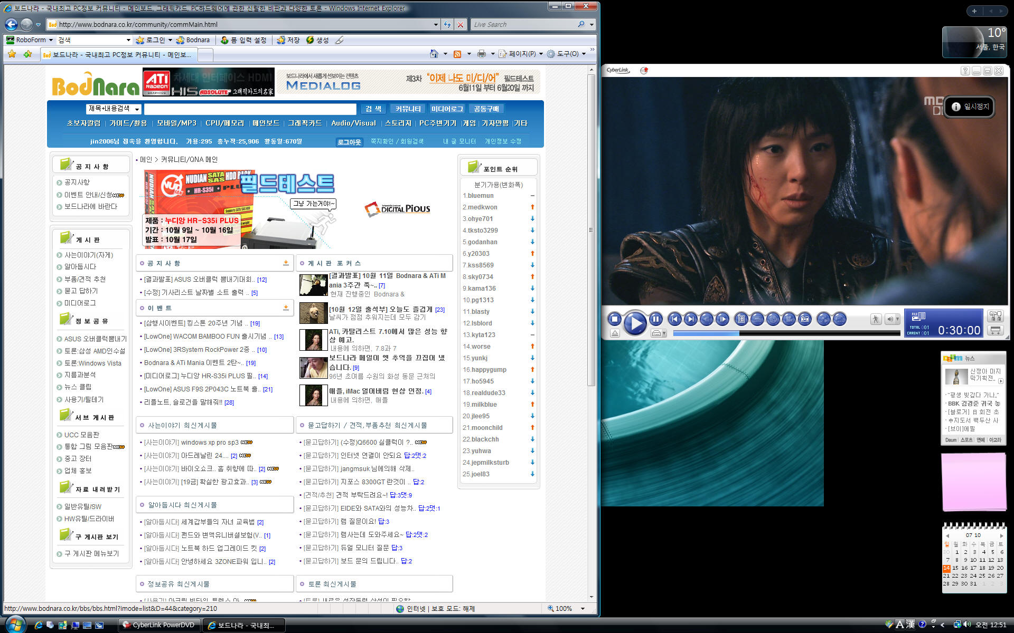Viewport: 1014px width, 633px height.
Task: Click the 미디어로그 button
Action: [x=447, y=109]
